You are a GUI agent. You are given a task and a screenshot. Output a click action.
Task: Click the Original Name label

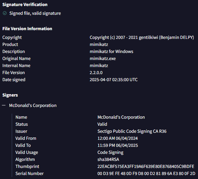tap(16, 59)
